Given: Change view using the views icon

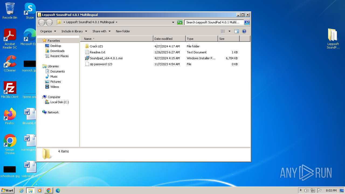Looking at the screenshot, I should (x=223, y=31).
